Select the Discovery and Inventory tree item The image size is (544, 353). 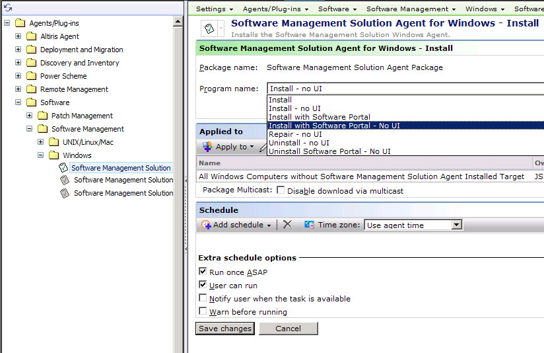pos(79,63)
